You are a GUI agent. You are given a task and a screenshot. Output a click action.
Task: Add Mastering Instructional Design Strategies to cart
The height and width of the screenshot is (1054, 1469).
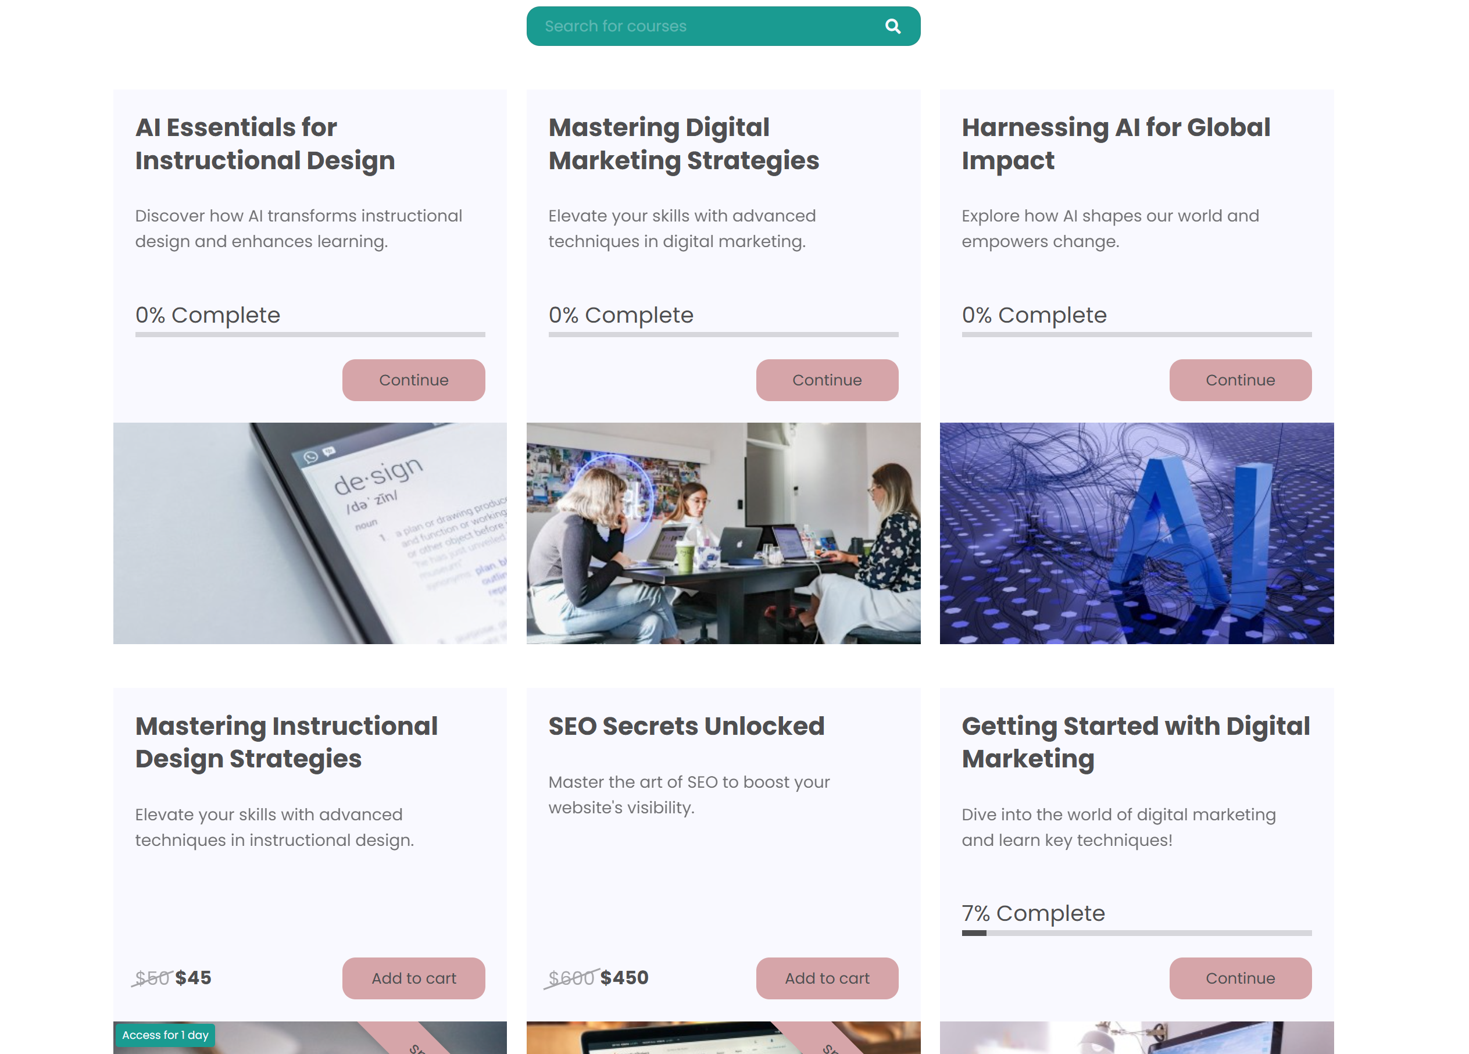[413, 978]
